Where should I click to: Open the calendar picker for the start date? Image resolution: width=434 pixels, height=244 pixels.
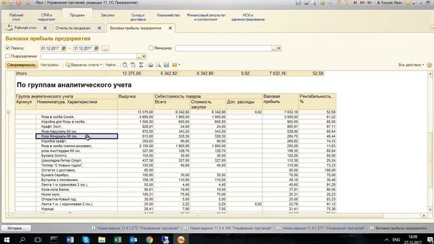pos(64,48)
